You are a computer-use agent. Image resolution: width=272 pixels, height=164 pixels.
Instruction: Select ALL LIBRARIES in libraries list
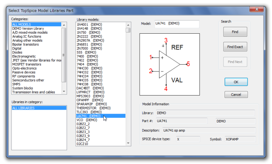pyautogui.click(x=39, y=108)
